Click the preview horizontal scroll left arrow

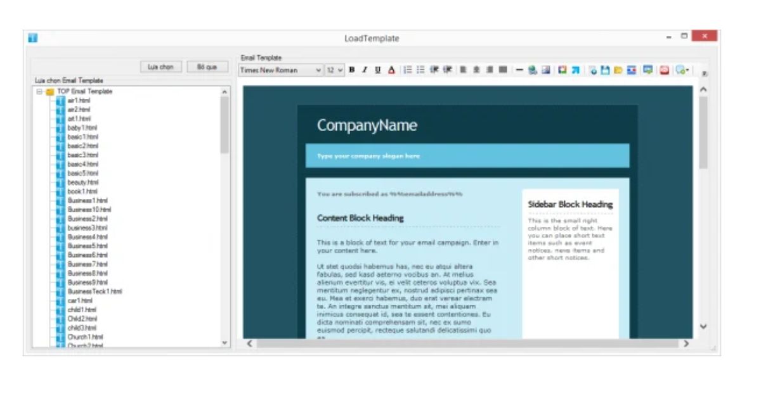[x=249, y=343]
